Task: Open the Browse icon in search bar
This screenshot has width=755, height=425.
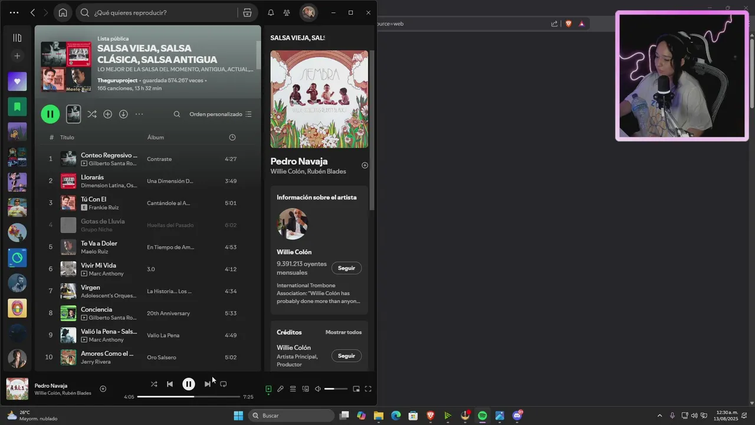Action: [247, 12]
